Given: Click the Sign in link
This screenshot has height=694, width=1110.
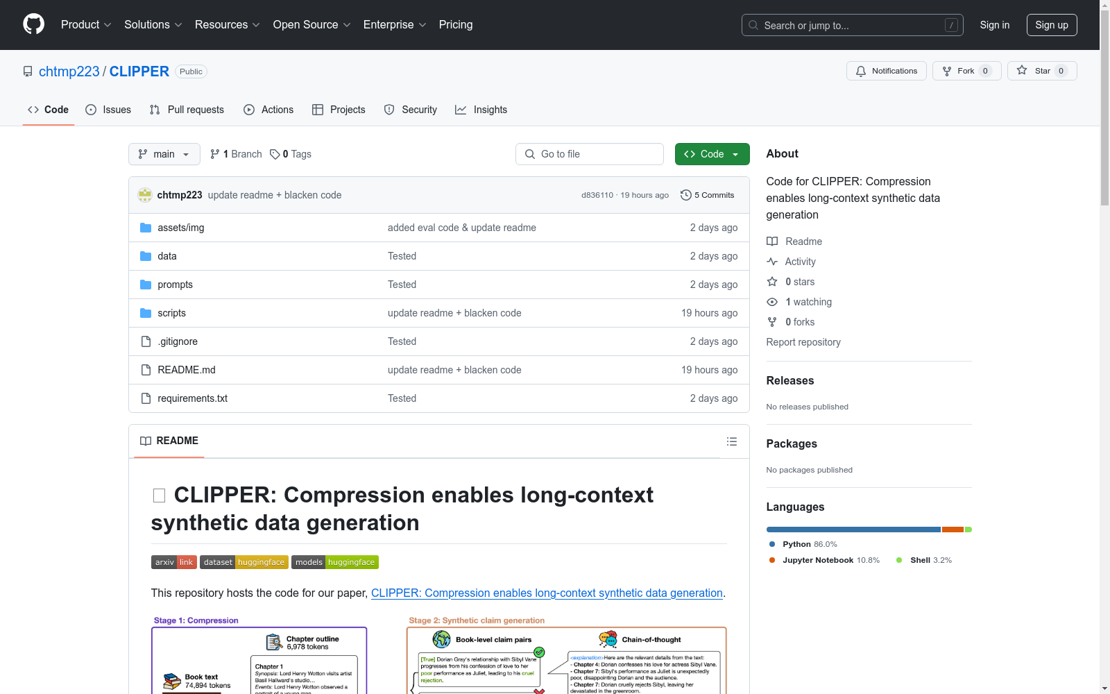Looking at the screenshot, I should coord(995,25).
